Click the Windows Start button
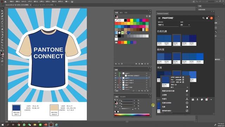 (x=2, y=125)
